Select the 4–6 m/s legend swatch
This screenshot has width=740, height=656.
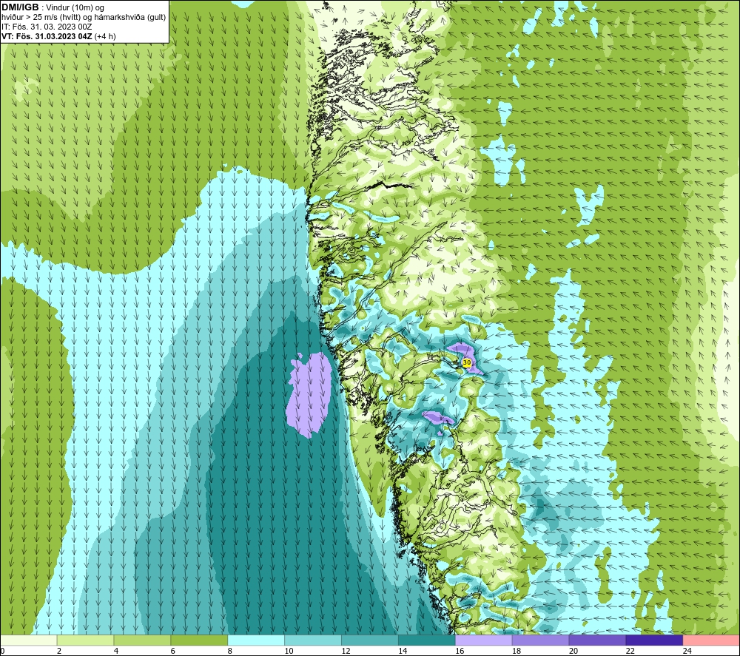(x=142, y=640)
